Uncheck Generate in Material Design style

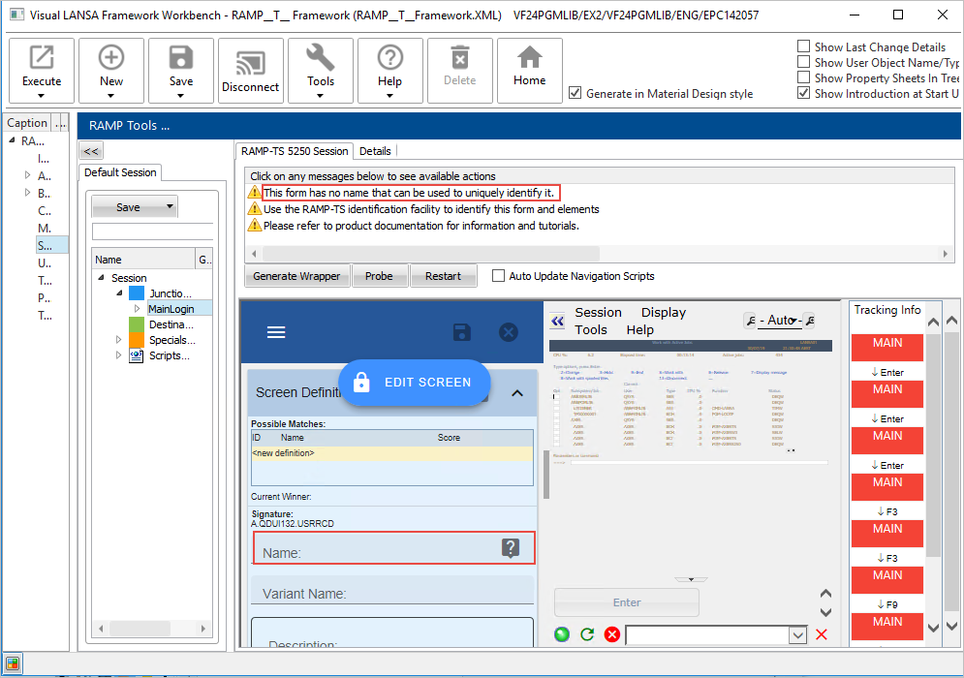coord(575,94)
